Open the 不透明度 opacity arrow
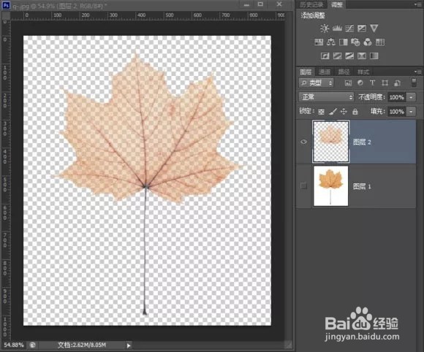 coord(412,97)
